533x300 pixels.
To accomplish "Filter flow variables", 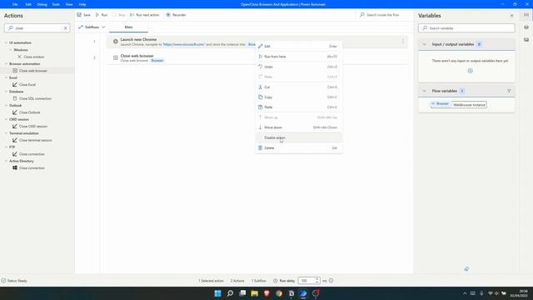I will pos(509,91).
